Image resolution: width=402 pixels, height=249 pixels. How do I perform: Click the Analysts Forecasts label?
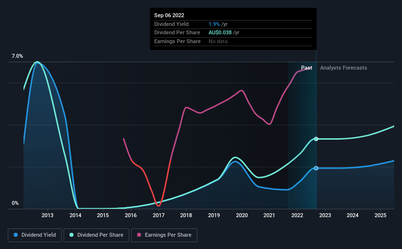pos(344,68)
